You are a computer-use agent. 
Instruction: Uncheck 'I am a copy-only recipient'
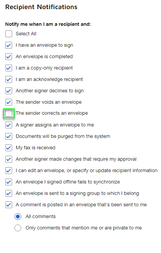click(x=9, y=68)
